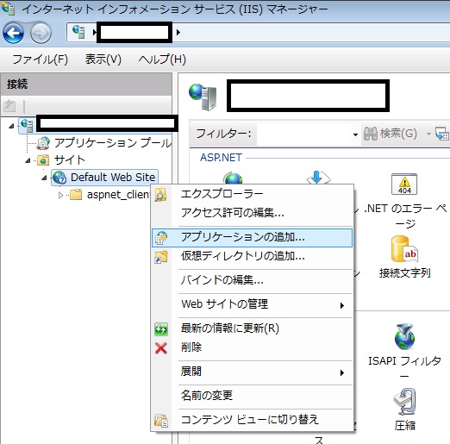Choose 最新の情報に更新(R) menu entry
Image resolution: width=450 pixels, height=444 pixels.
[252, 328]
